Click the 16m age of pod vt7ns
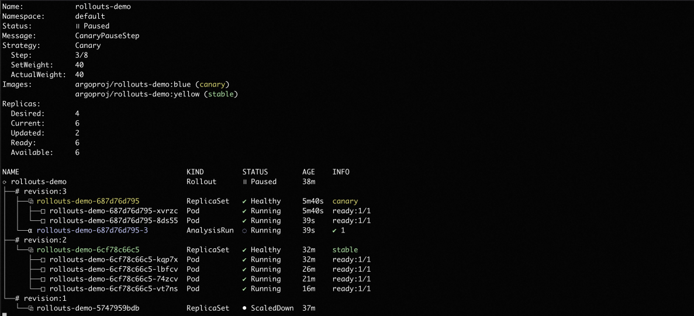This screenshot has width=694, height=316. 309,289
